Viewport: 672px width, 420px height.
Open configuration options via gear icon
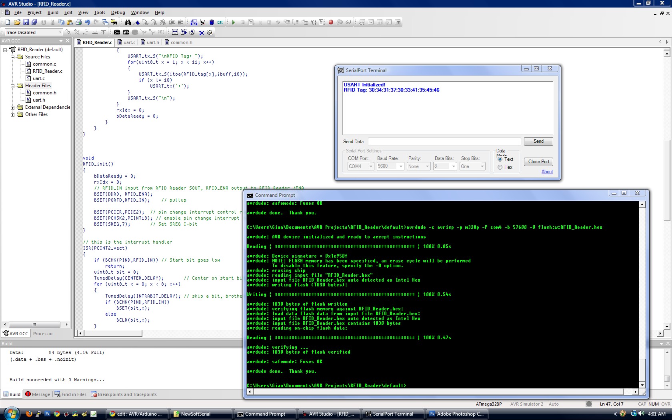210,32
